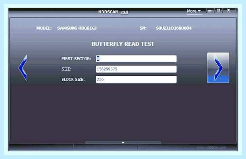246x159 pixels.
Task: Minimize the HDDScan window
Action: pyautogui.click(x=210, y=11)
